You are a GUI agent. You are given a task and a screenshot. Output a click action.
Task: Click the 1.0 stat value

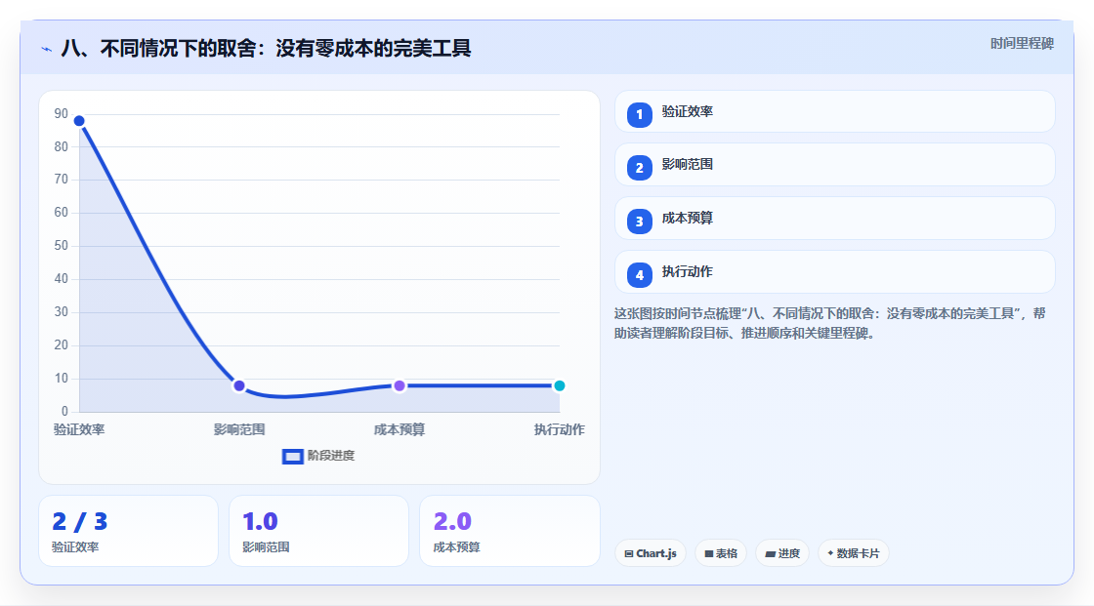point(260,522)
